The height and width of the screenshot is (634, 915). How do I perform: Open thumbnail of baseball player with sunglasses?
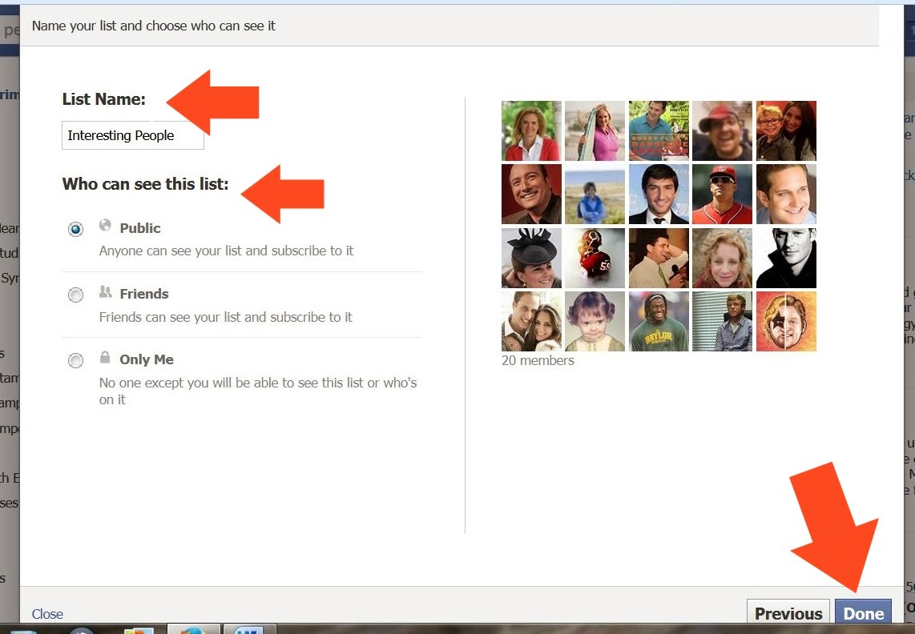click(x=723, y=195)
